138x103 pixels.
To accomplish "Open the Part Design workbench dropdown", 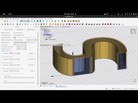I will pos(25,21).
